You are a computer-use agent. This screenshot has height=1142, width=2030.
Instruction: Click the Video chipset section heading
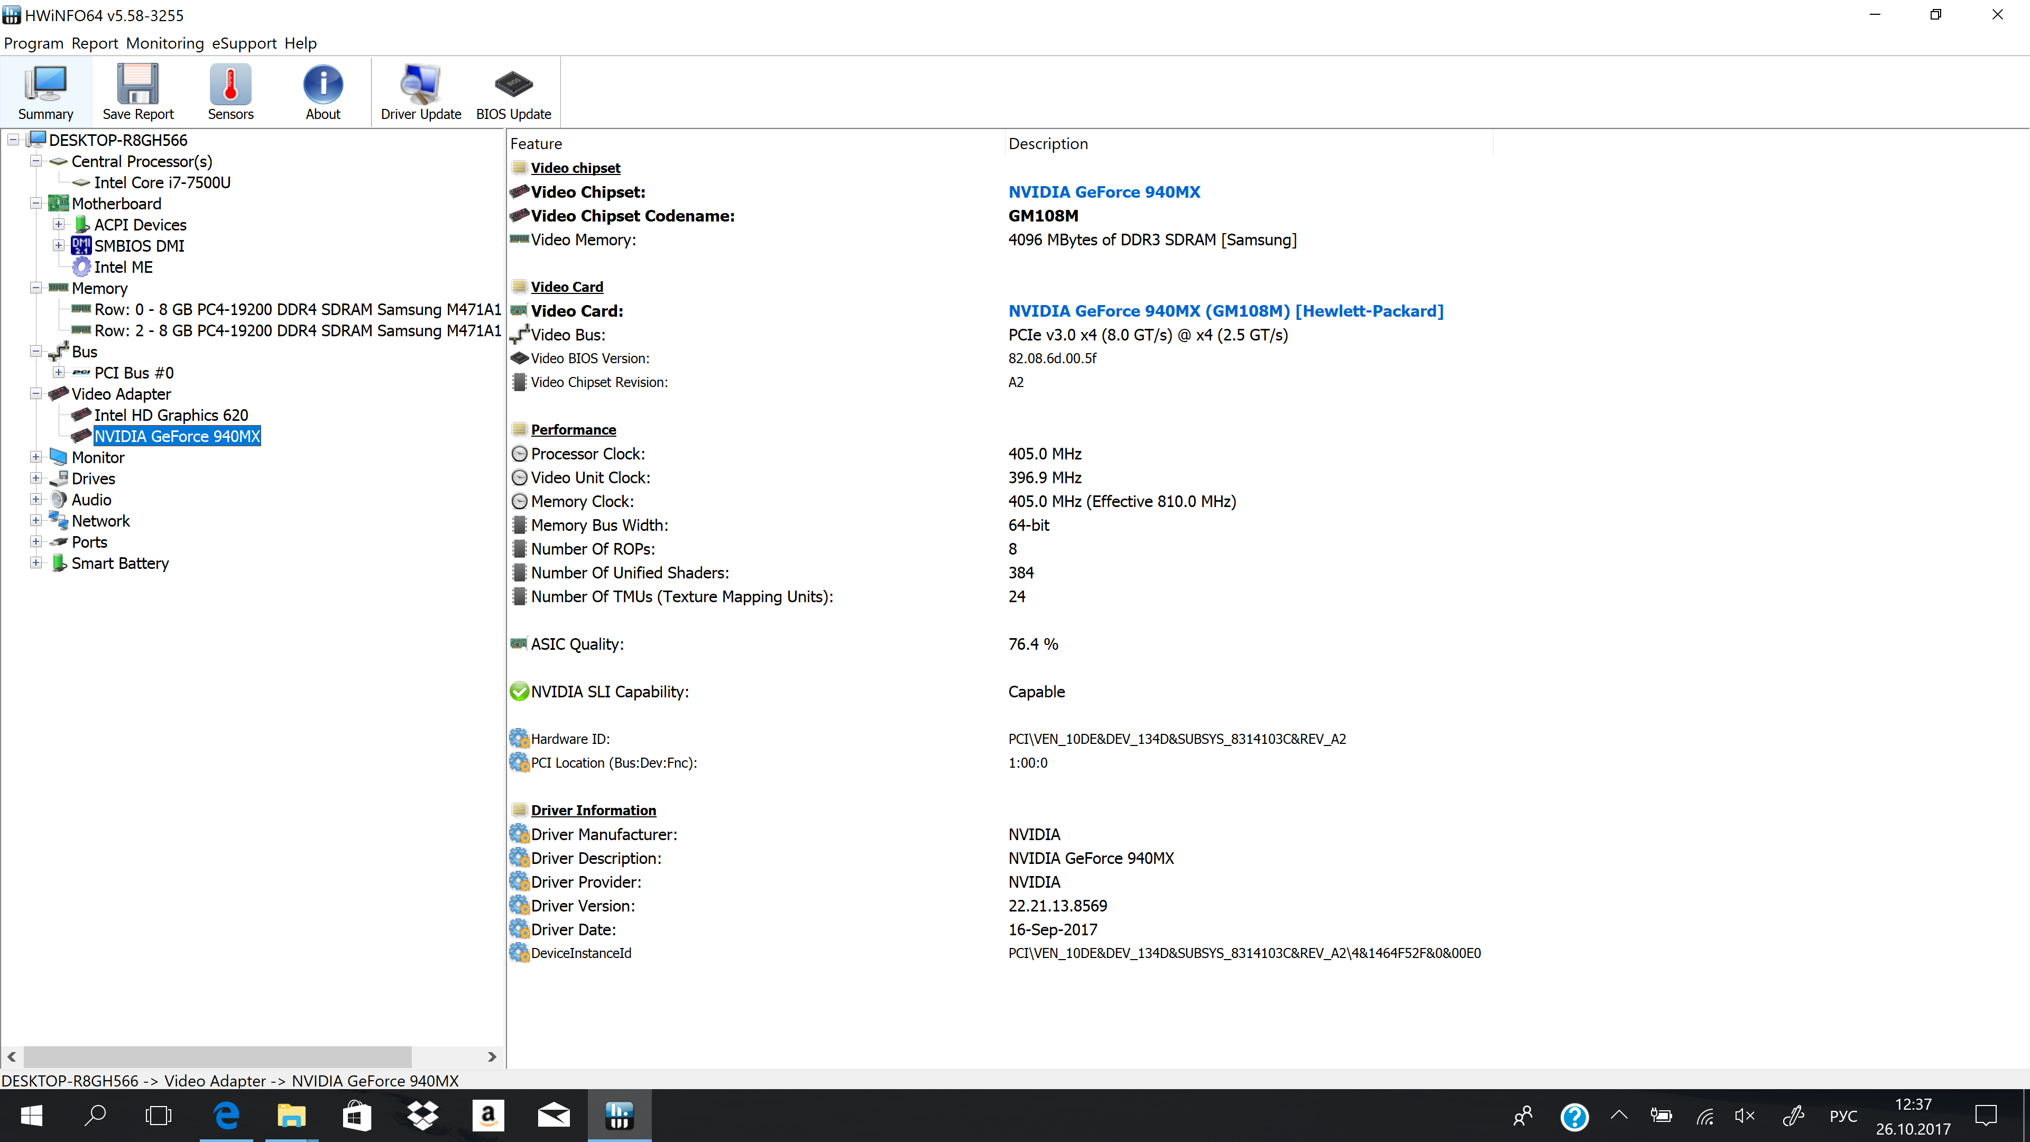(575, 168)
